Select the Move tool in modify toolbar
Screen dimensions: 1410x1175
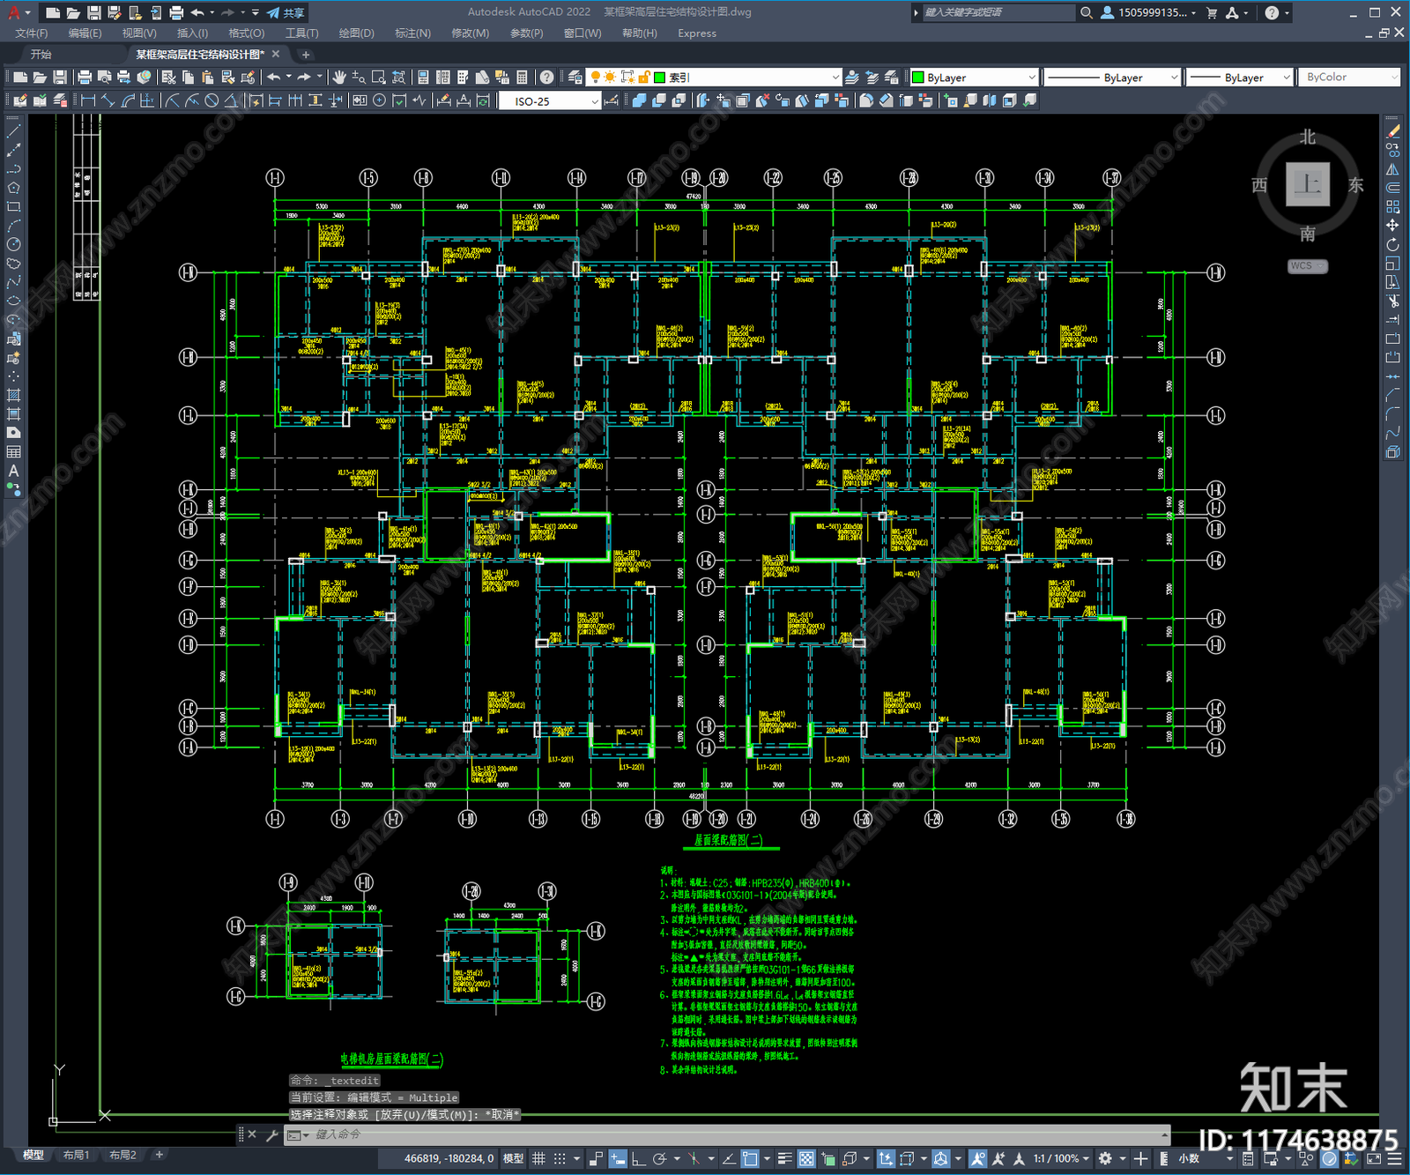pos(1393,226)
